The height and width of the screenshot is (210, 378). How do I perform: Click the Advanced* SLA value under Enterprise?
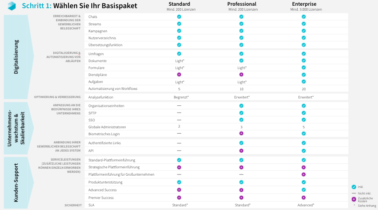pyautogui.click(x=306, y=205)
